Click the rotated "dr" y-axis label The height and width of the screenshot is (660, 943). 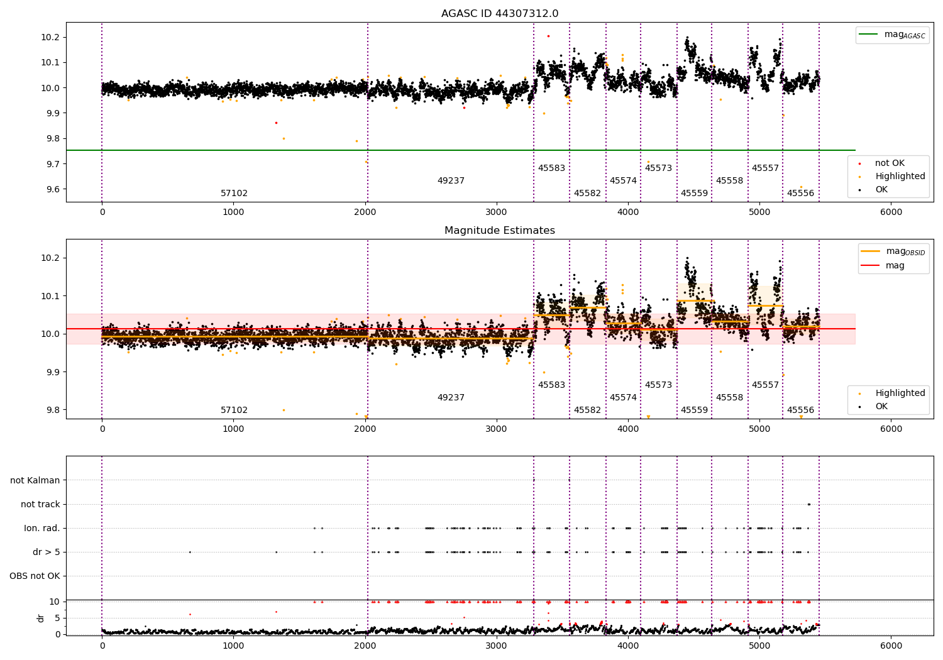(x=41, y=618)
